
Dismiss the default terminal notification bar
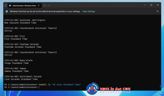(x=157, y=11)
